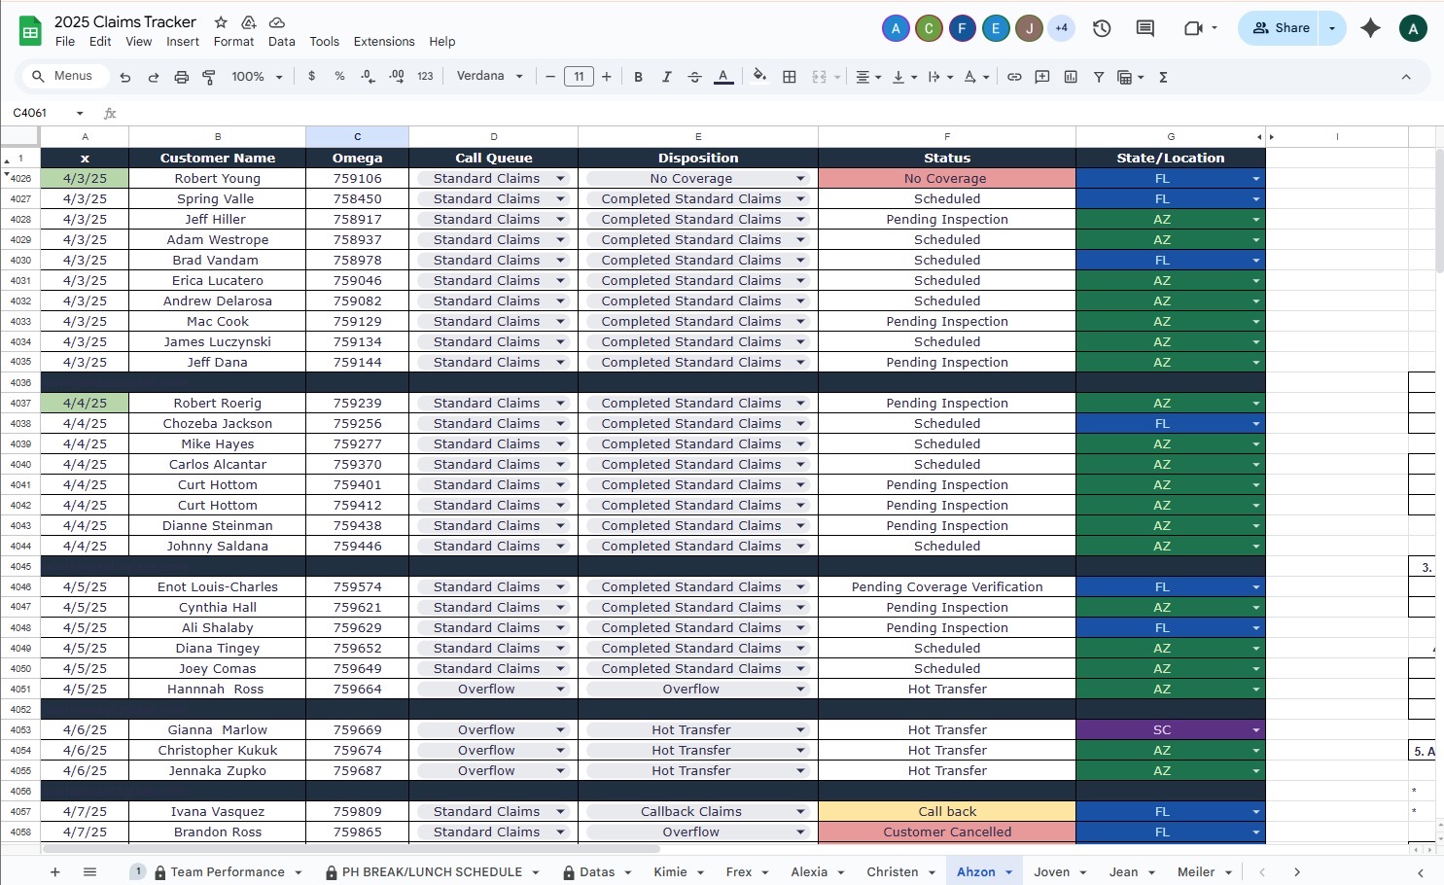Open the fill color picker
1444x885 pixels.
(759, 76)
